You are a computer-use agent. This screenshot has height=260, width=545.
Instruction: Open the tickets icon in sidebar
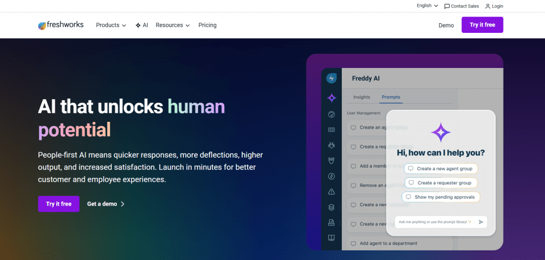pyautogui.click(x=331, y=130)
